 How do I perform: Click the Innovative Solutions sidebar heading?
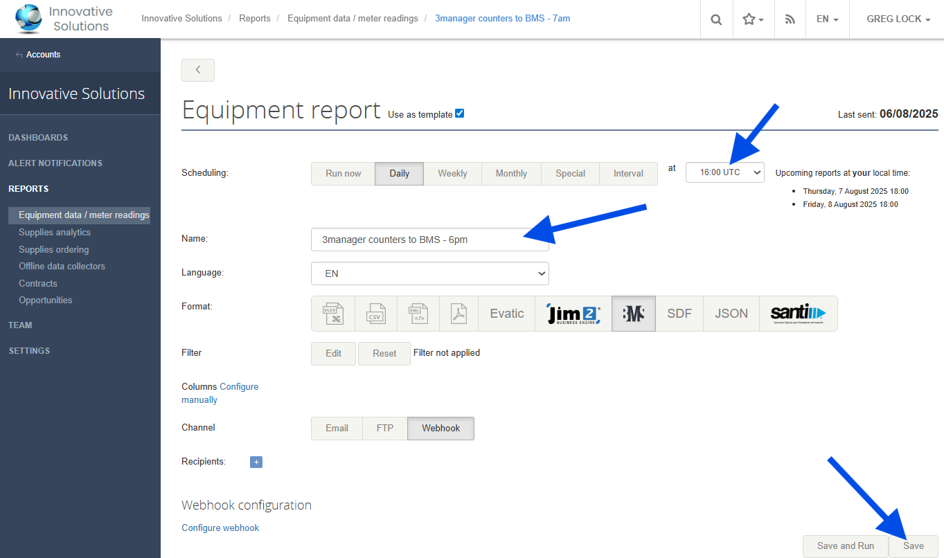point(77,94)
